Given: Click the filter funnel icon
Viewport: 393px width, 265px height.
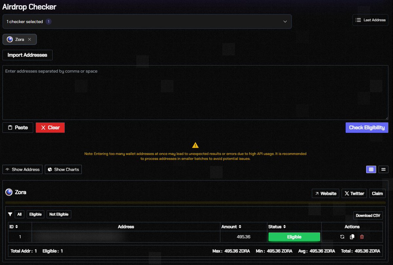Looking at the screenshot, I should [x=10, y=214].
